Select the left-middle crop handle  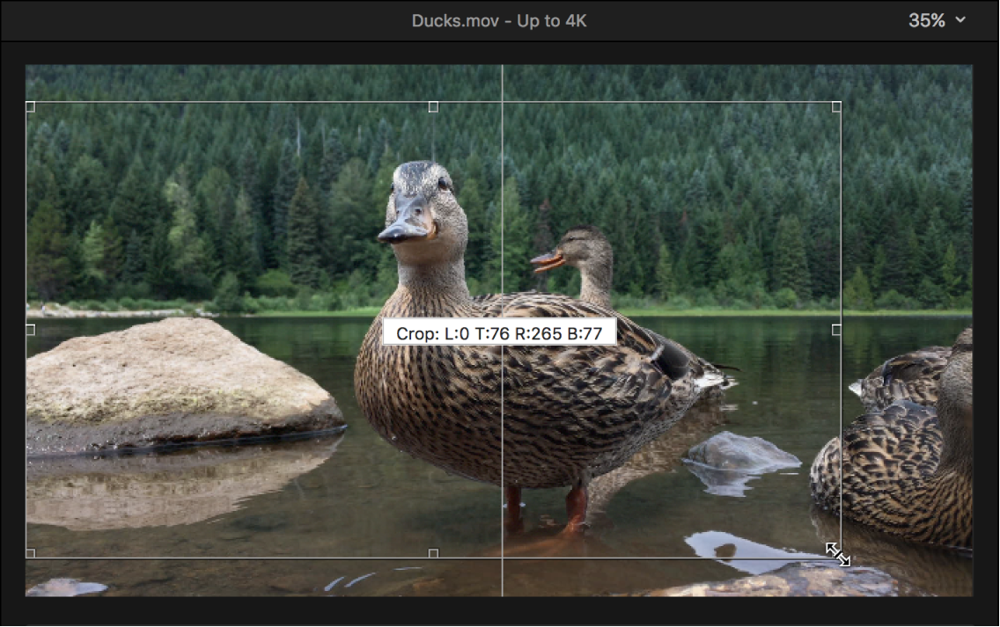pos(30,330)
